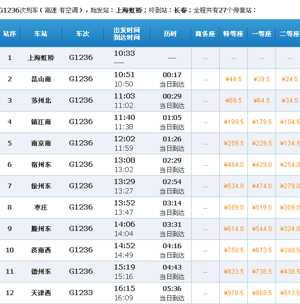Click price ¥758.5 for 济南西
300x304 pixels.
(x=233, y=250)
